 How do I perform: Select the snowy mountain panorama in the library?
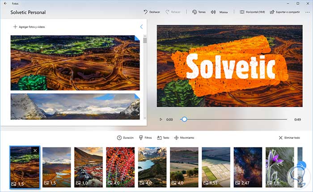75,106
